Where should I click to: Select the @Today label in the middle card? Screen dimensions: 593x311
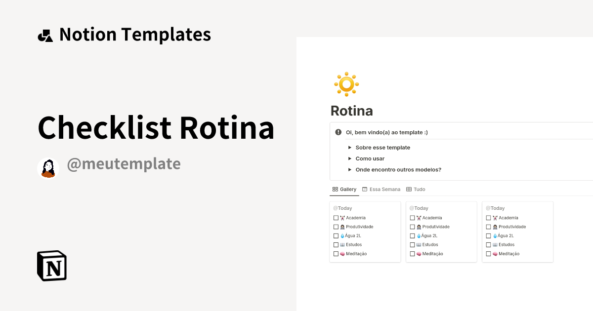coord(419,208)
